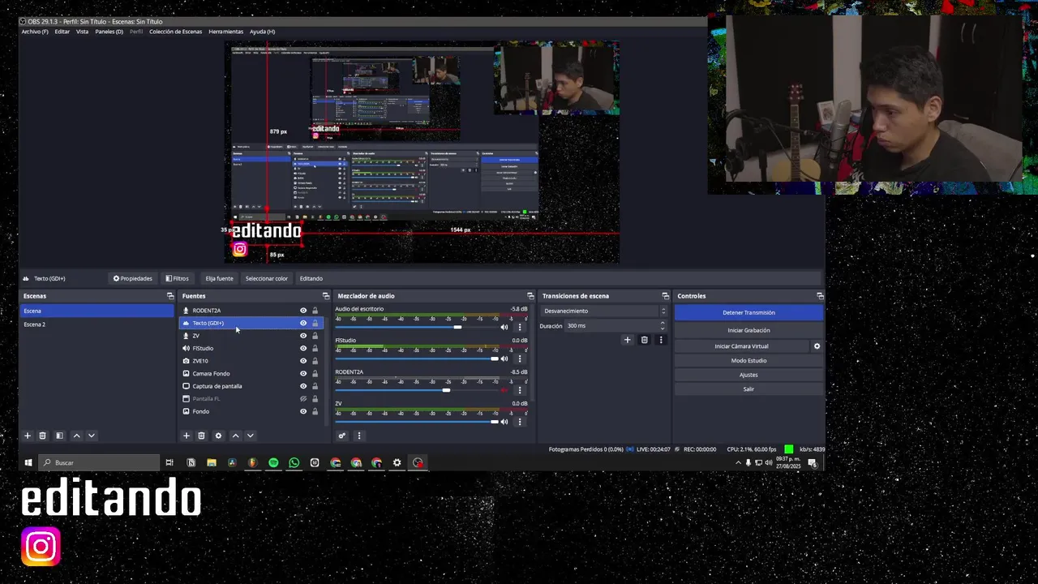This screenshot has width=1038, height=584.
Task: Open transition properties dots menu
Action: [x=661, y=340]
